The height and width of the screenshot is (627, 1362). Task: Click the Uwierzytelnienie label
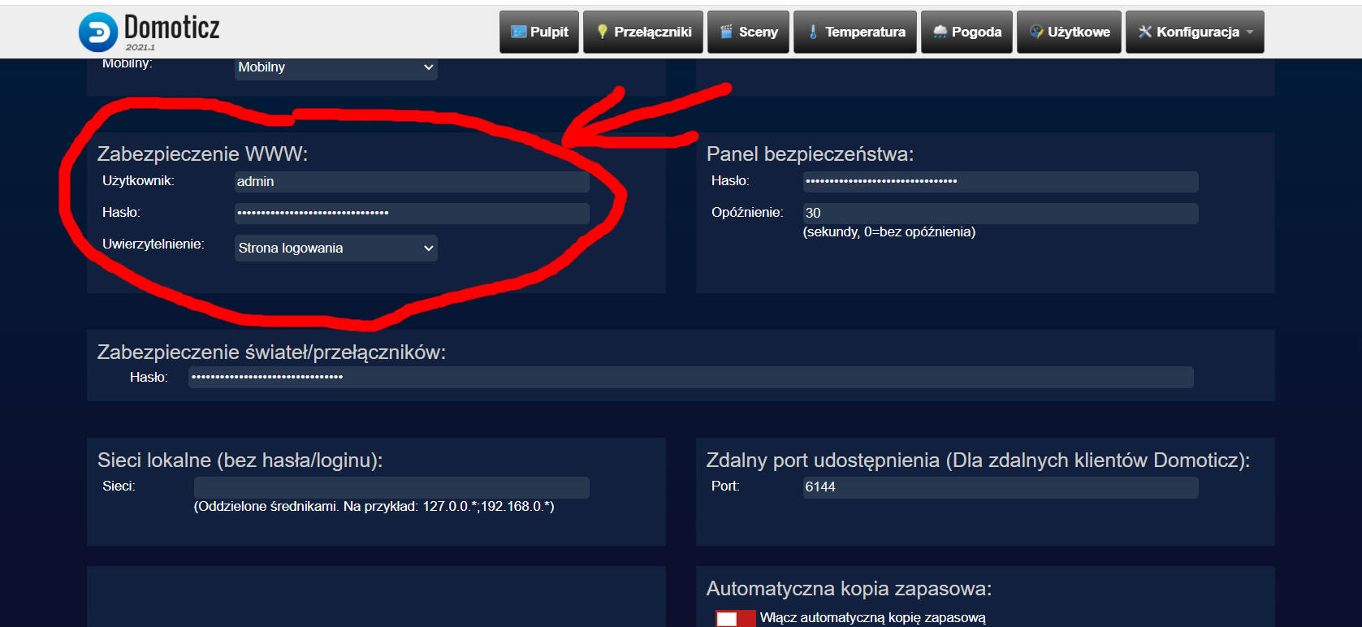pyautogui.click(x=153, y=244)
